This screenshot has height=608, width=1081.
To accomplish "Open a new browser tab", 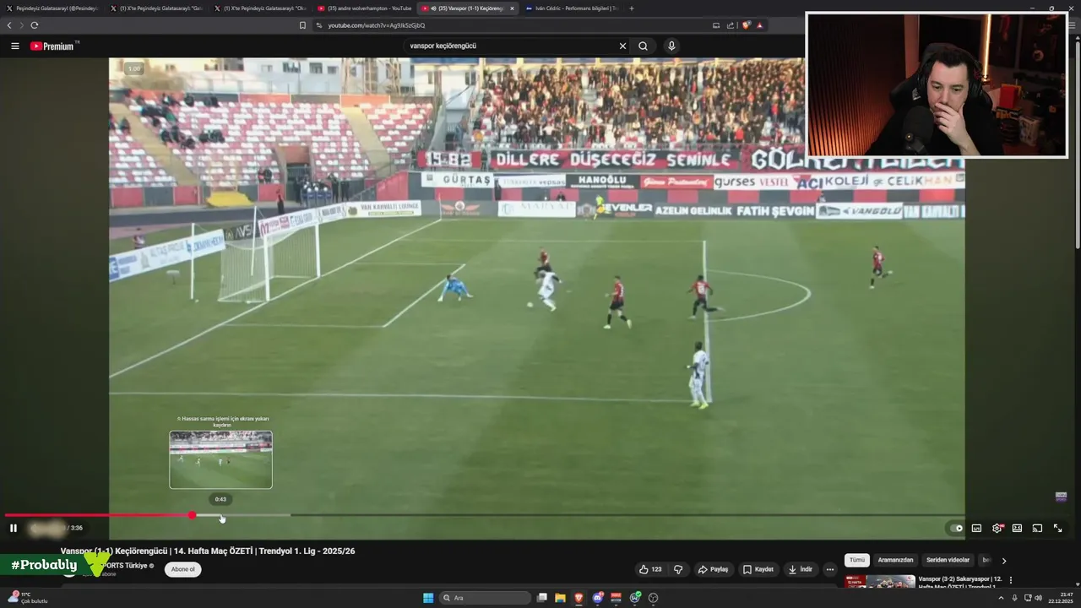I will coord(632,8).
